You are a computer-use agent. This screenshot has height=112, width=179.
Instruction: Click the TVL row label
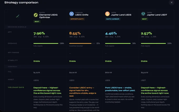(9, 72)
